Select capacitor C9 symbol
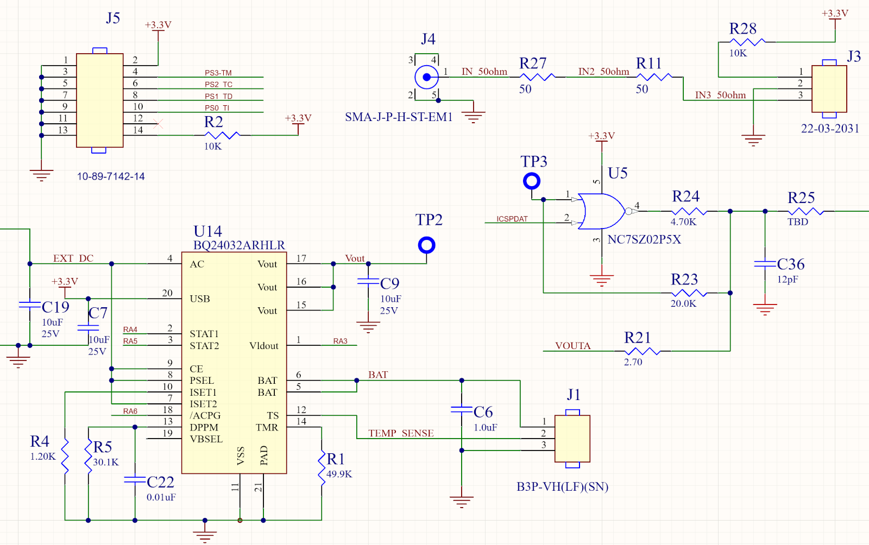Screen dimensions: 869x545 pos(368,281)
